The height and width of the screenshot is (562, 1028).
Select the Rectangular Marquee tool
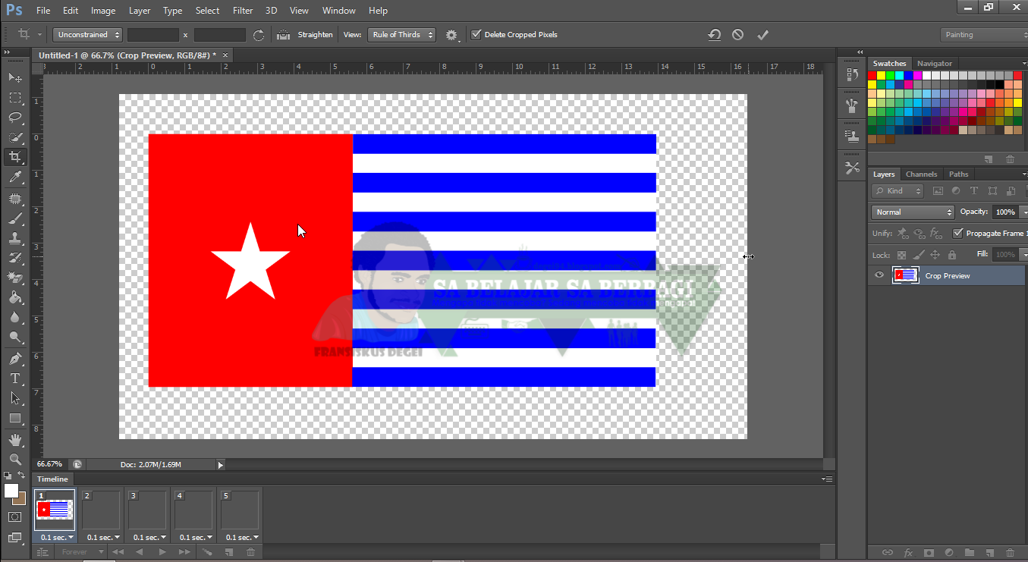pyautogui.click(x=15, y=98)
